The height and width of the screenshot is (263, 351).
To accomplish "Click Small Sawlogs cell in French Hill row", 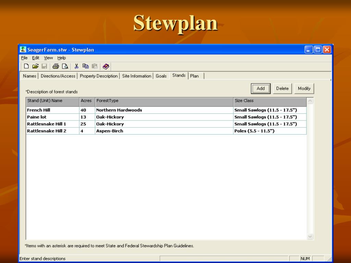I will [270, 110].
